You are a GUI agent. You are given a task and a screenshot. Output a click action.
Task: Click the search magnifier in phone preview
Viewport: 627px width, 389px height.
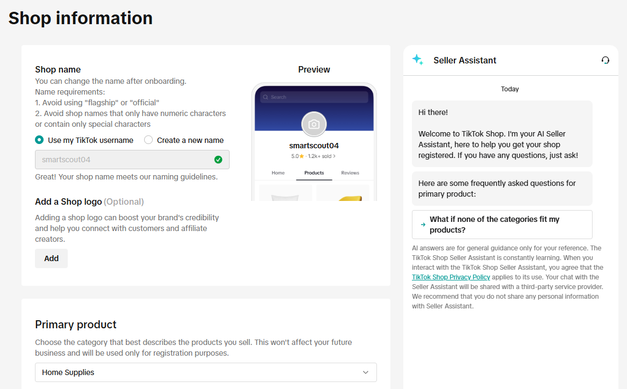(266, 97)
